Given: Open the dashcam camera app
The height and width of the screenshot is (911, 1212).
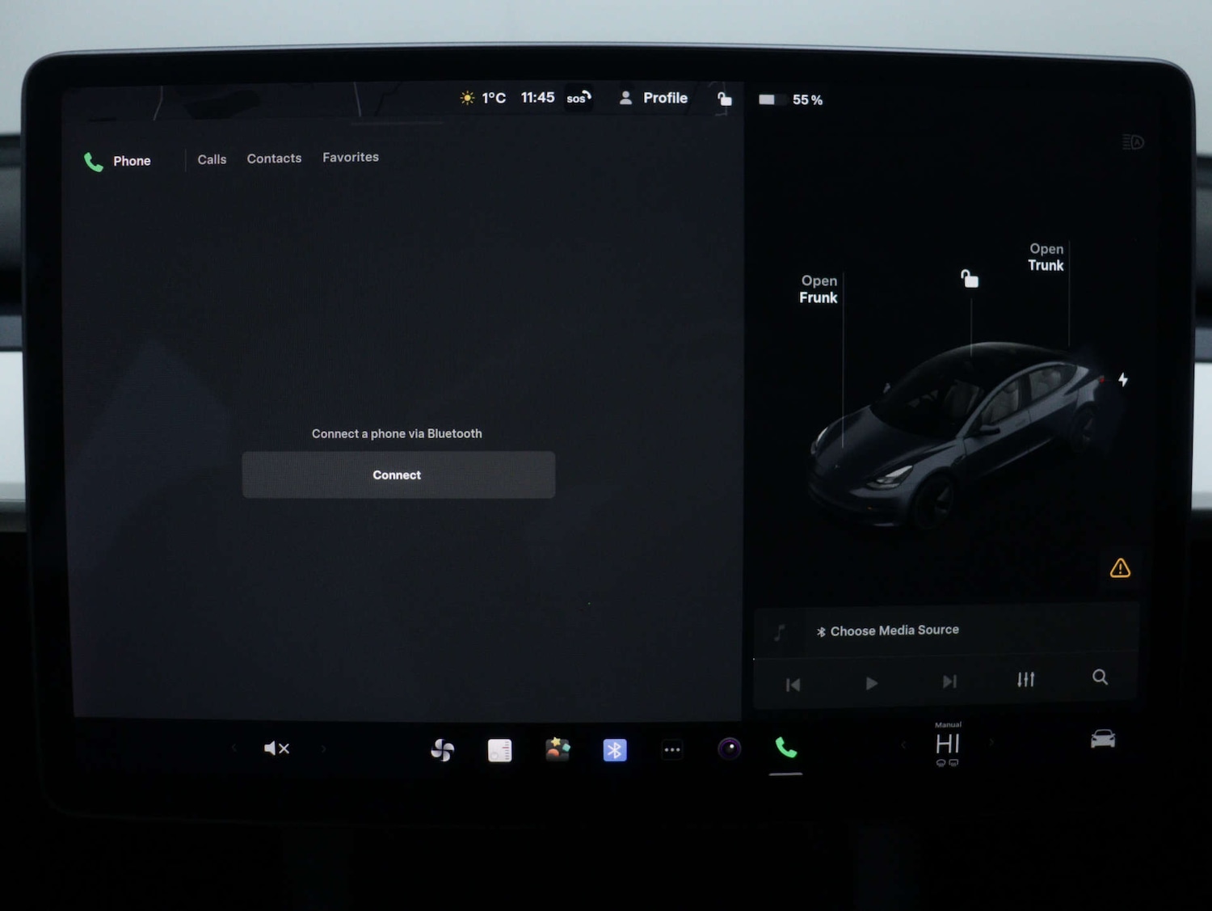Looking at the screenshot, I should [x=730, y=749].
